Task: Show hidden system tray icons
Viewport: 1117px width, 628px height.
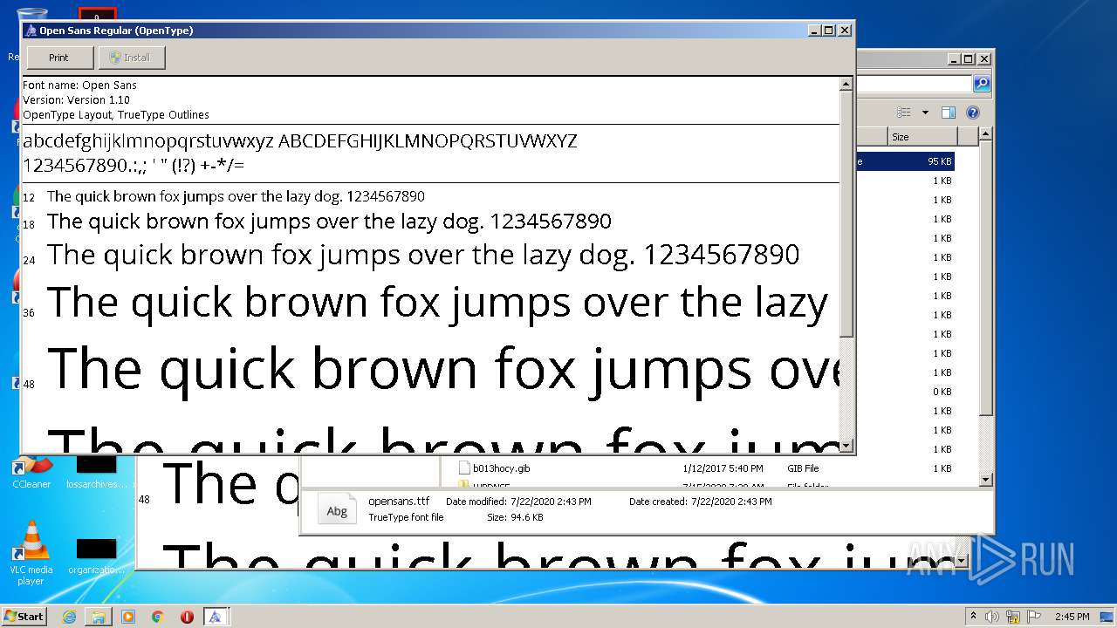Action: (974, 617)
